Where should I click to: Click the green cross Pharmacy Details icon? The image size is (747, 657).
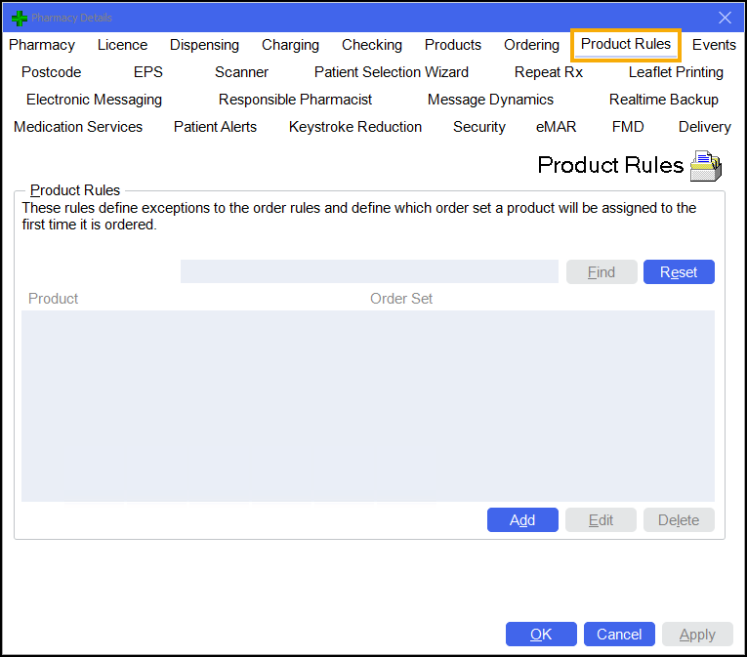pos(19,18)
